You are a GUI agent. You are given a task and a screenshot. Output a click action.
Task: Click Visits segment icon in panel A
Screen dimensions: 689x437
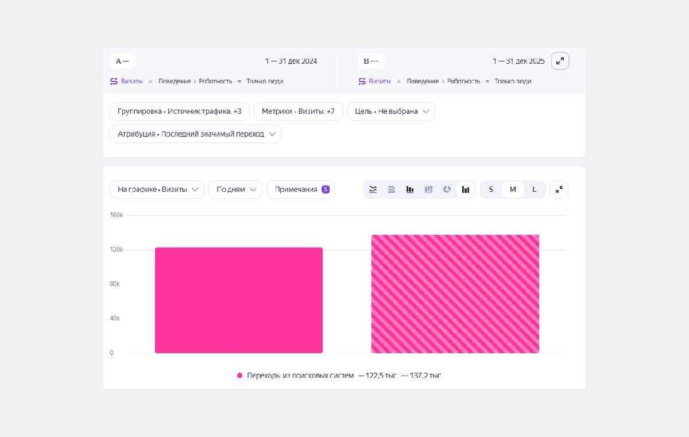114,82
